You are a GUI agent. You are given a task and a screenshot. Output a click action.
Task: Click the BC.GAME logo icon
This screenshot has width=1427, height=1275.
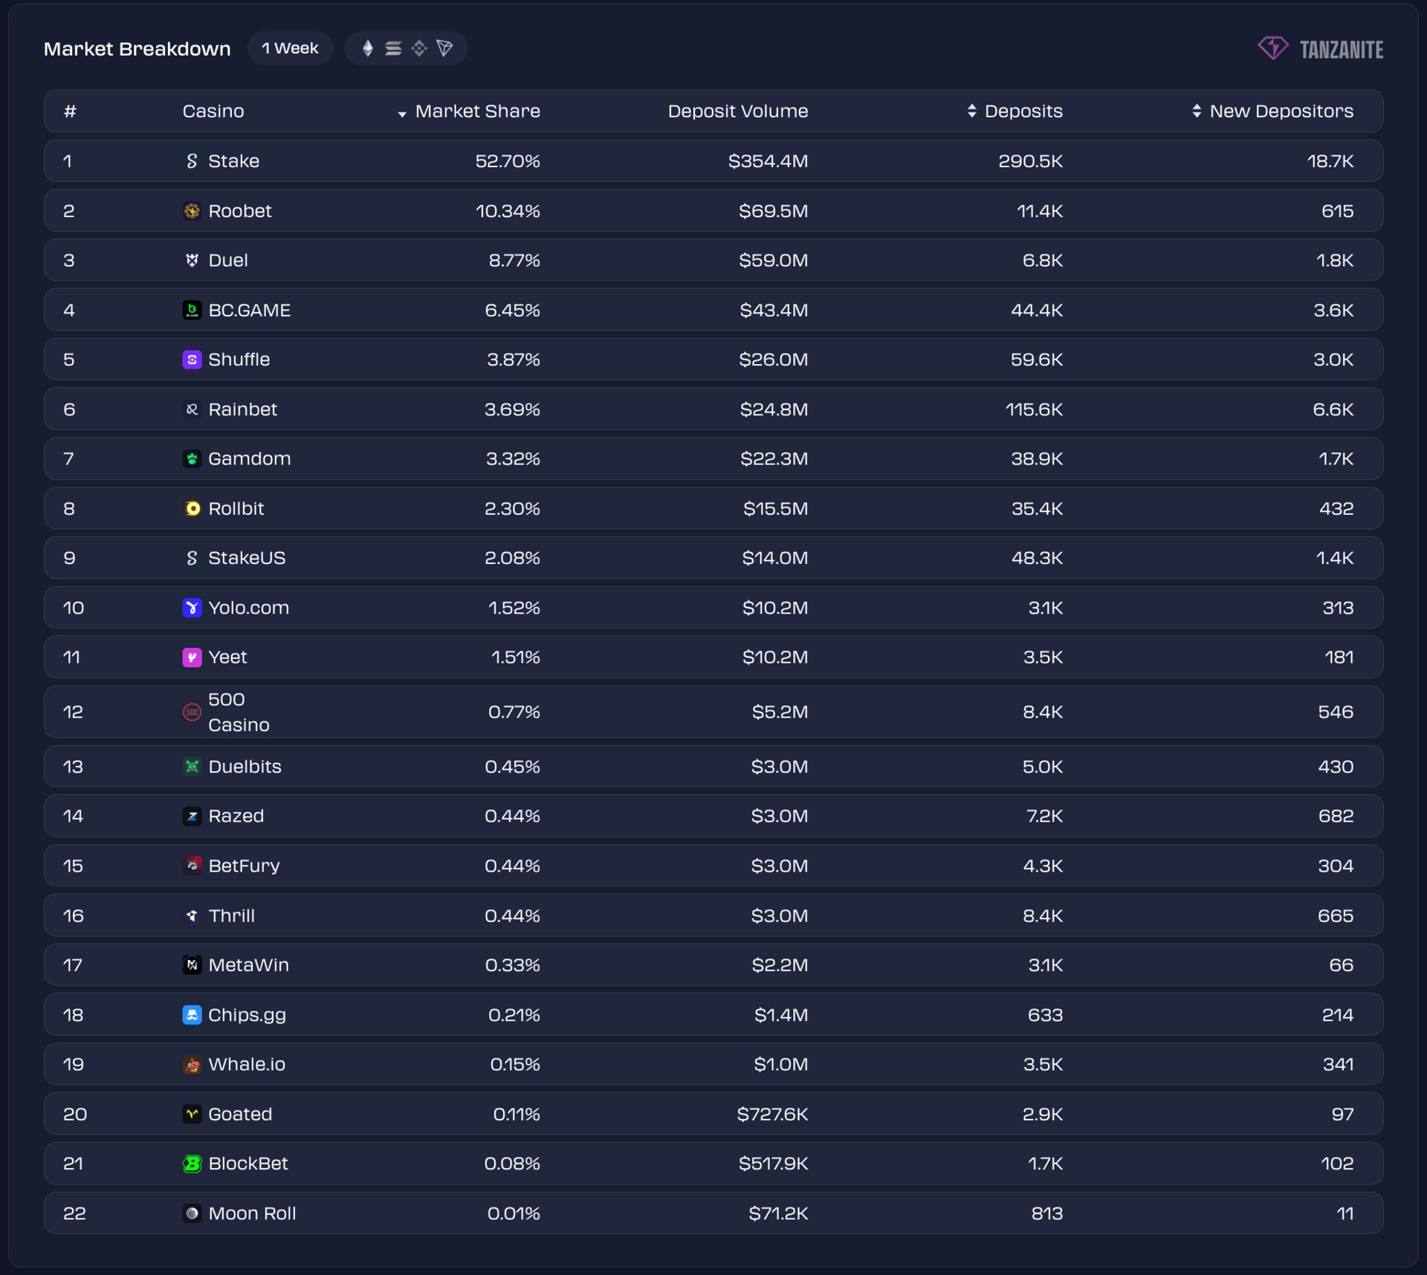[x=192, y=310]
